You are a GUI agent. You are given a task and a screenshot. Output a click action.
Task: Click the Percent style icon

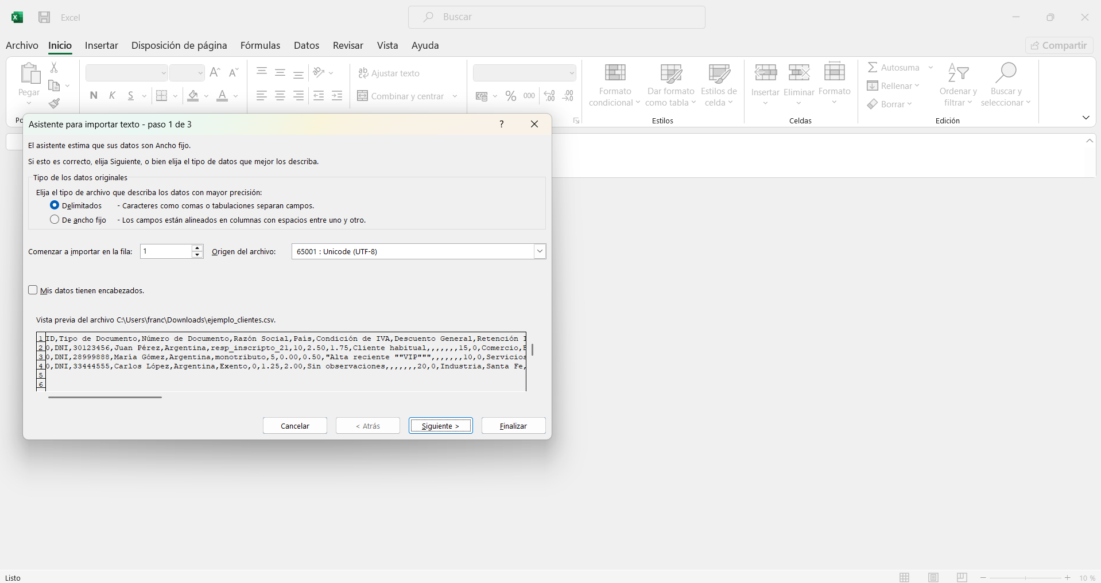click(510, 96)
